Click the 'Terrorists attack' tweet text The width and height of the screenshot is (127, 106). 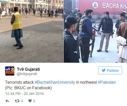19,82
